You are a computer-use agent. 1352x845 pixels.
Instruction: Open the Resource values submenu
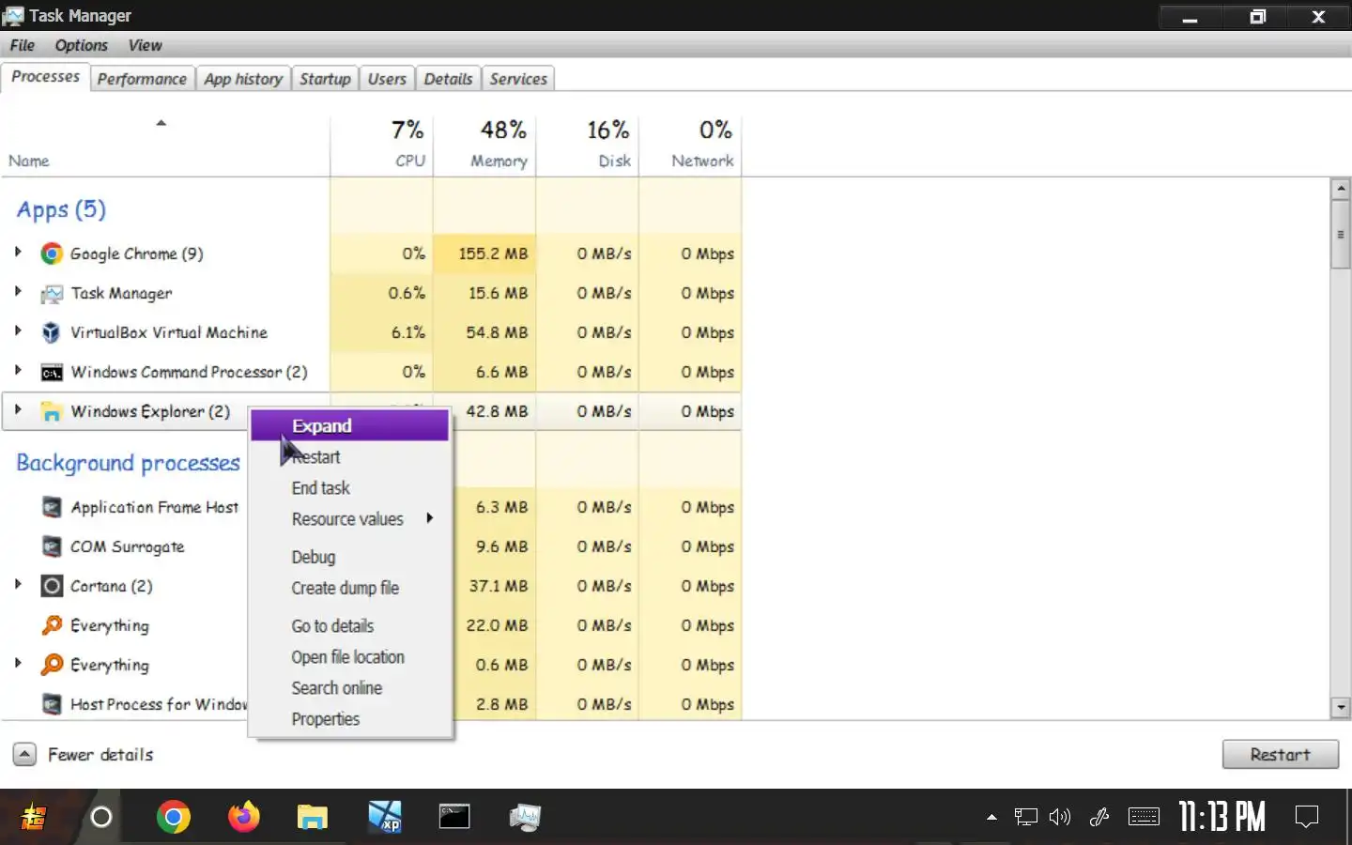tap(350, 519)
